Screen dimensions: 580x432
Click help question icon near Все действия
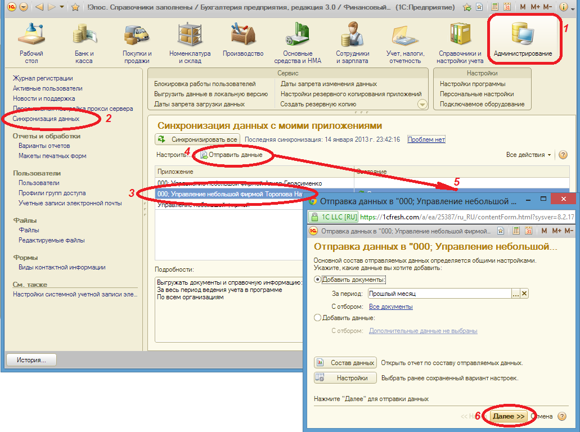563,155
